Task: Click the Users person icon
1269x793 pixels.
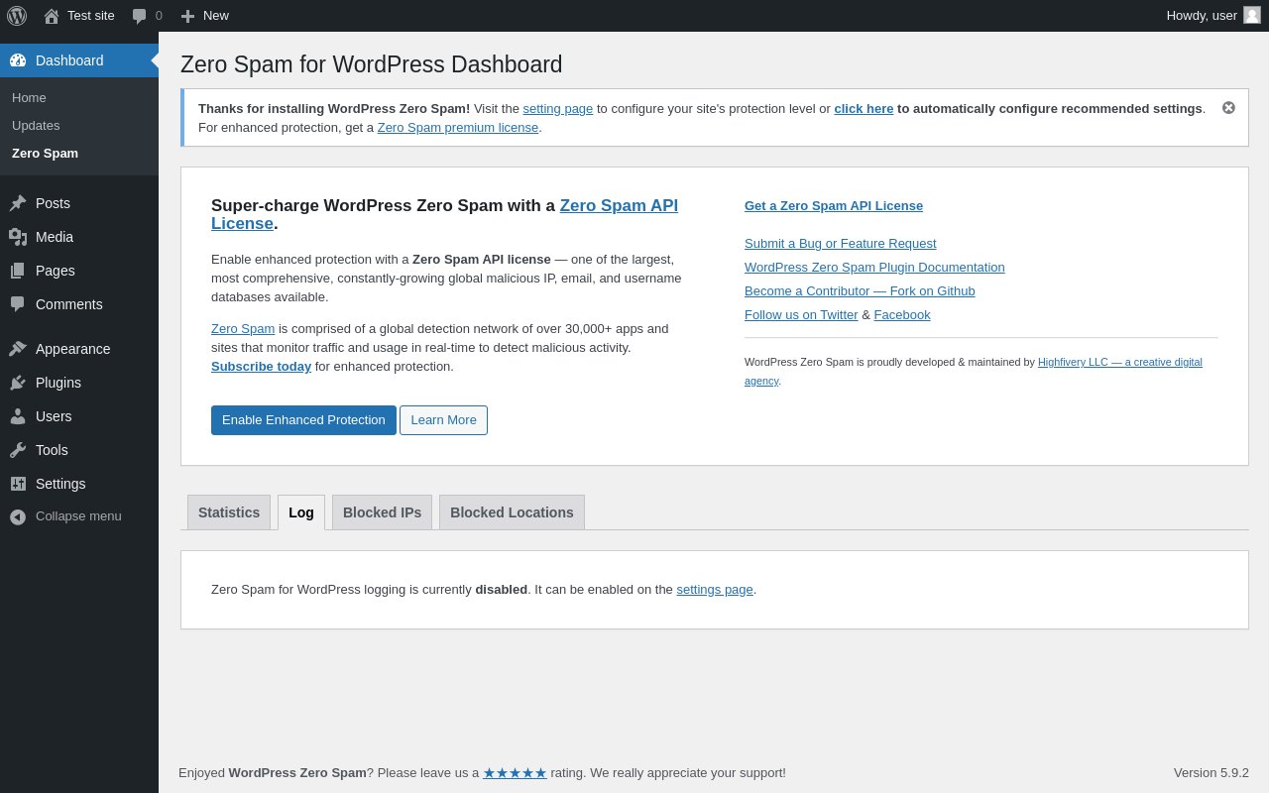Action: pyautogui.click(x=18, y=416)
